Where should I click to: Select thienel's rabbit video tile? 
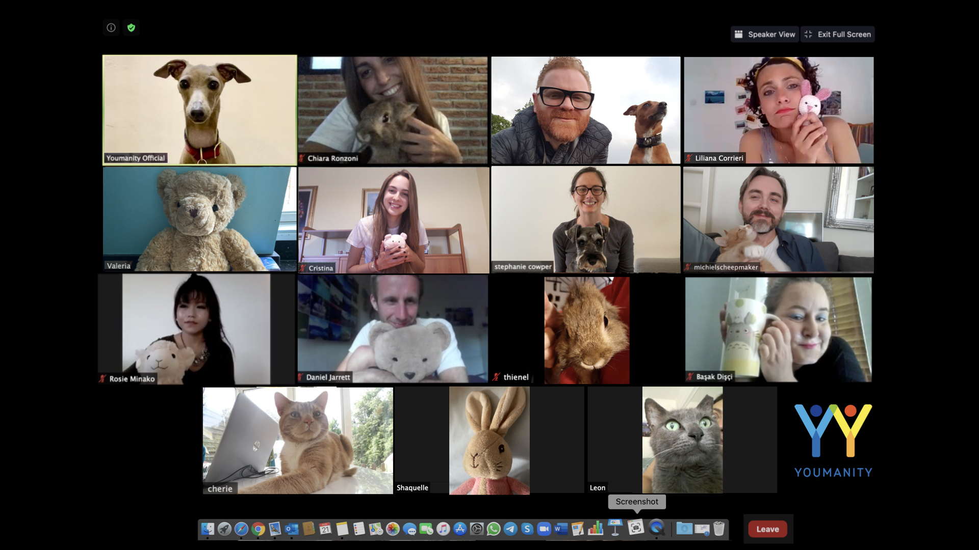click(586, 330)
